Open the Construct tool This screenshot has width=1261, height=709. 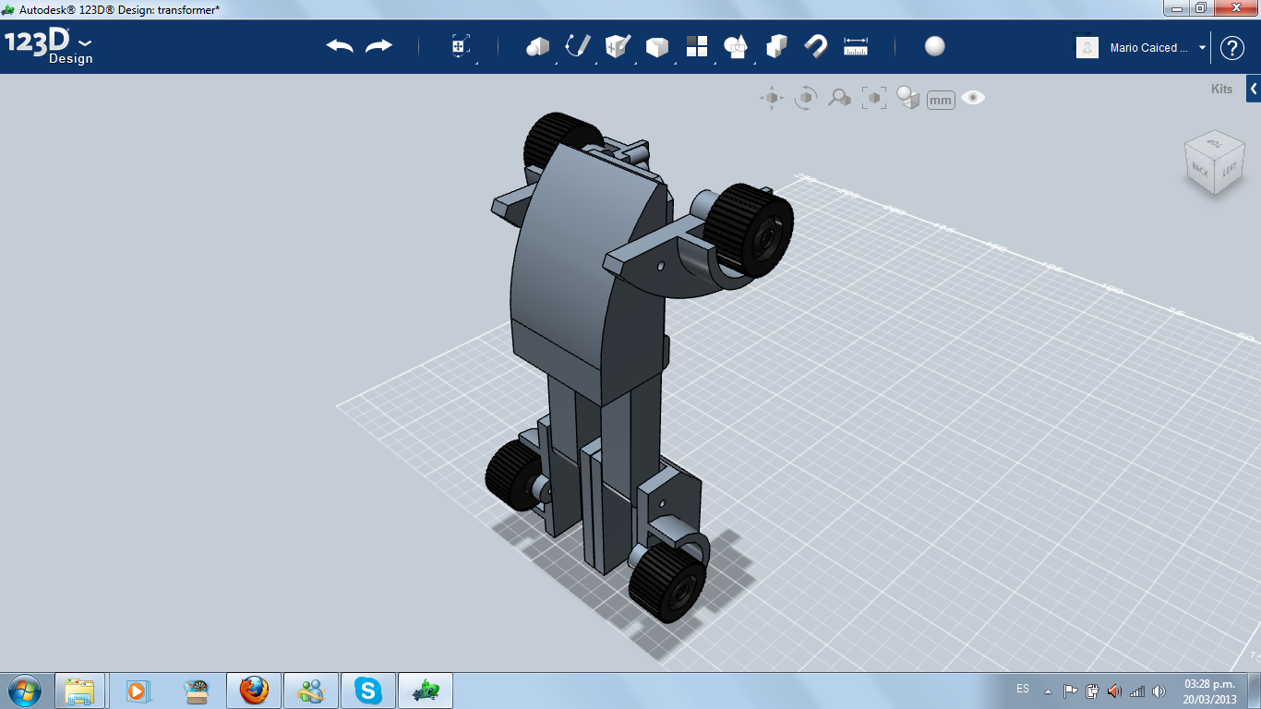point(617,46)
